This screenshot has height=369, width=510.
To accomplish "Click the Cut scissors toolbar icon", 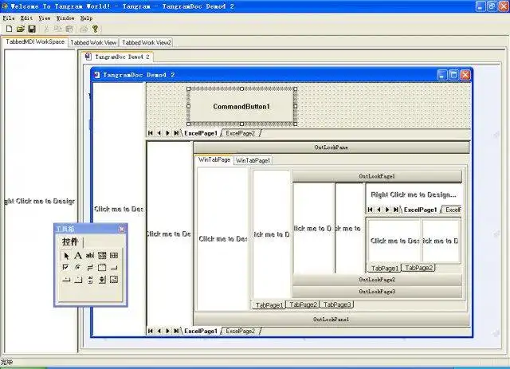I will 46,29.
